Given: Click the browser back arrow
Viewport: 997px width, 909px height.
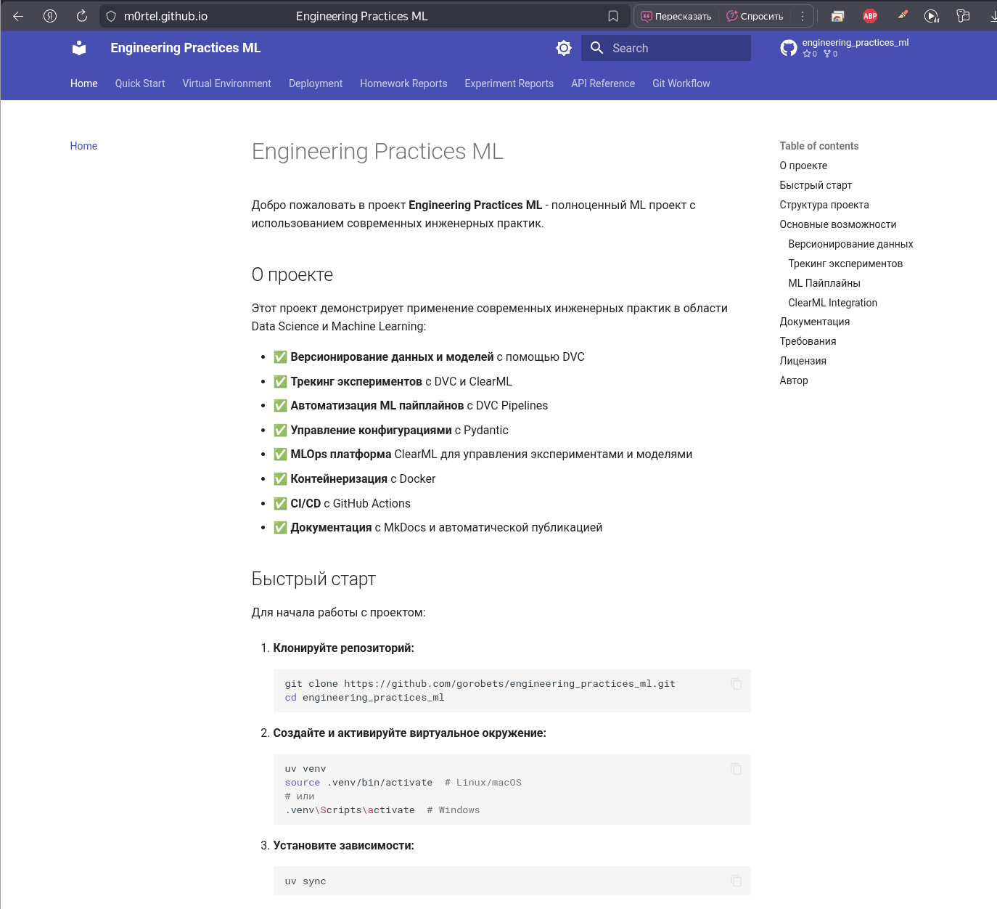Looking at the screenshot, I should coord(18,16).
